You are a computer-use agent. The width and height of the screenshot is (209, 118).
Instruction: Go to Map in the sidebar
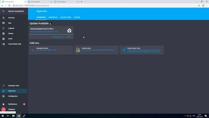(x=10, y=23)
